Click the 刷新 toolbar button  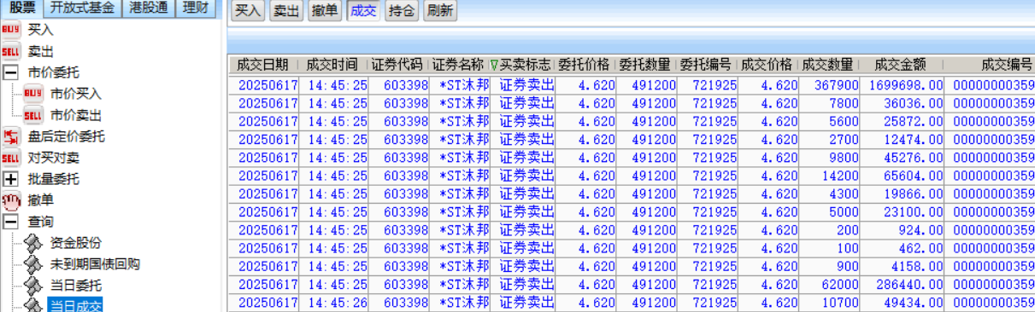click(440, 11)
